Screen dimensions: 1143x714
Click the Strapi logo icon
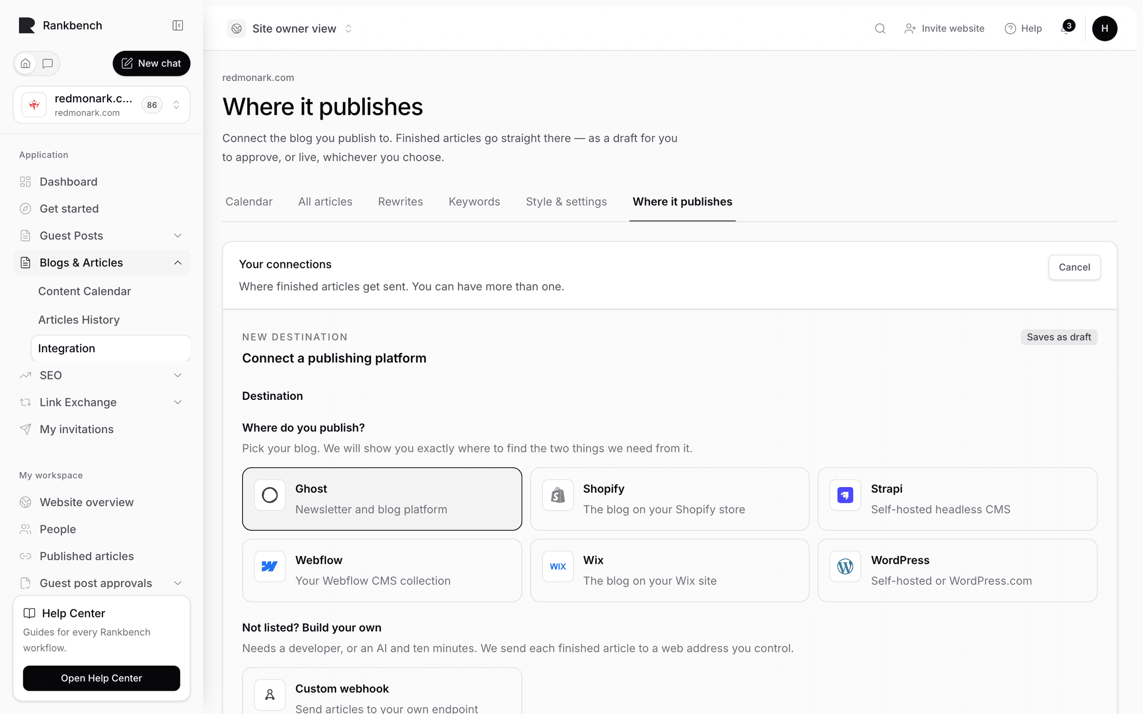(x=845, y=495)
